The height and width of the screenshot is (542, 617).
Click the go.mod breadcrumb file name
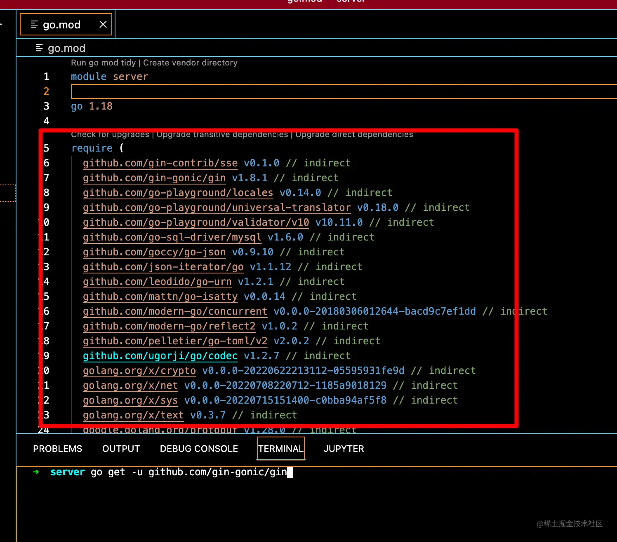pos(66,48)
